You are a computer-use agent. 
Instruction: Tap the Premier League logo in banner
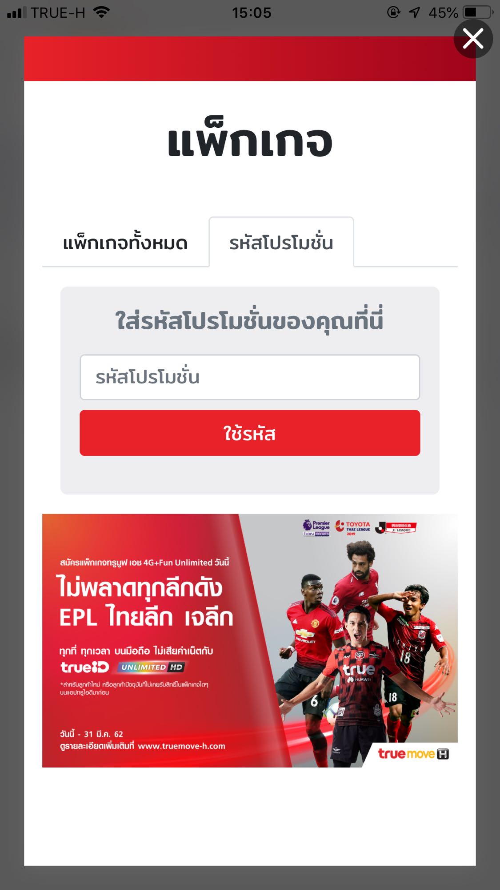316,527
